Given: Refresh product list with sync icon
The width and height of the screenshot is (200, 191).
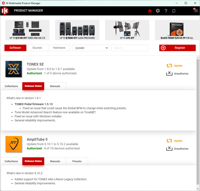Looking at the screenshot, I should tap(174, 11).
